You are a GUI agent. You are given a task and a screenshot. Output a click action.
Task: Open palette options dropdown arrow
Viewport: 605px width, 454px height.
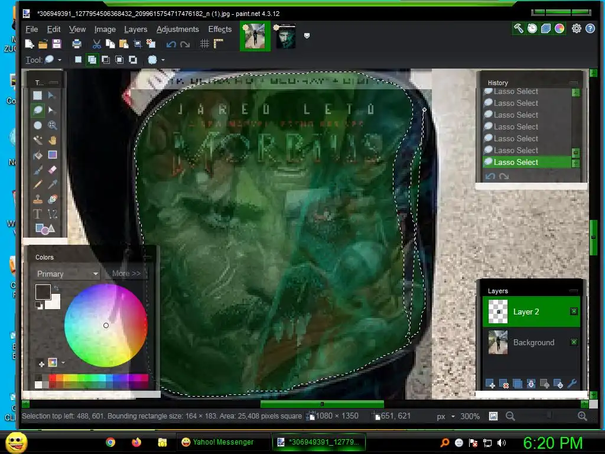click(63, 362)
